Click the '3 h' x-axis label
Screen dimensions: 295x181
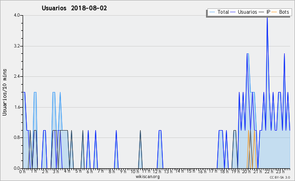coord(56,171)
